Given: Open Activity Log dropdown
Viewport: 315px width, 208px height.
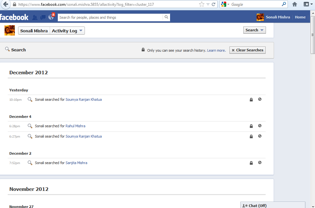Looking at the screenshot, I should (x=67, y=31).
